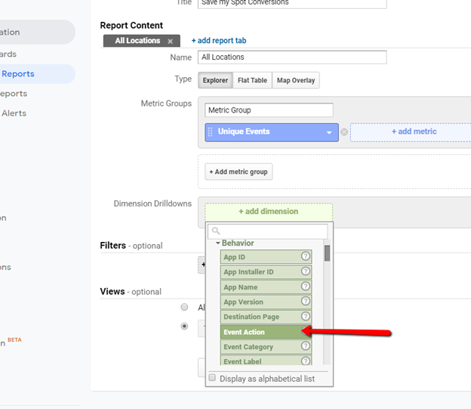The width and height of the screenshot is (471, 409).
Task: Click the help icon for App Installer ID
Action: pyautogui.click(x=306, y=271)
